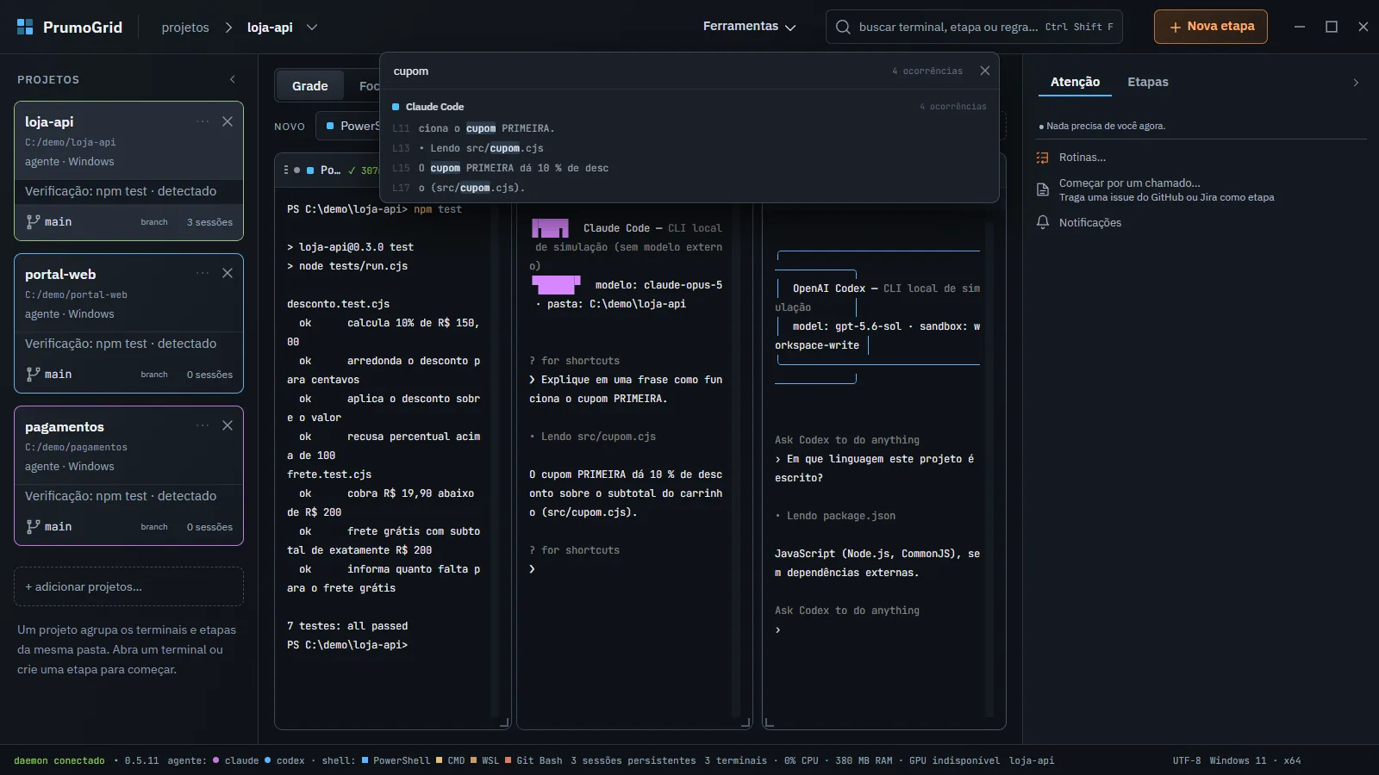Open the Rotinas link

[x=1083, y=158]
